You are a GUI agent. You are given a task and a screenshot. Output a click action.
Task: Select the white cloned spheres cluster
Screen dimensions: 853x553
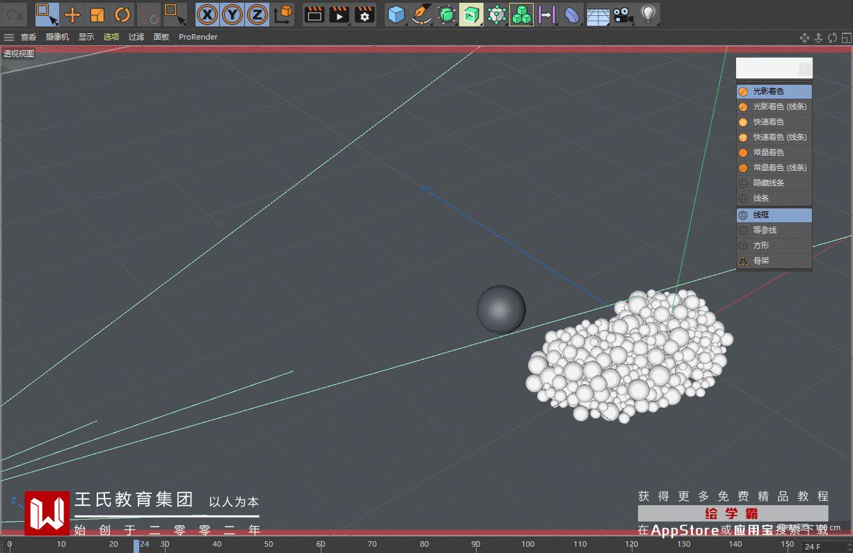click(629, 356)
